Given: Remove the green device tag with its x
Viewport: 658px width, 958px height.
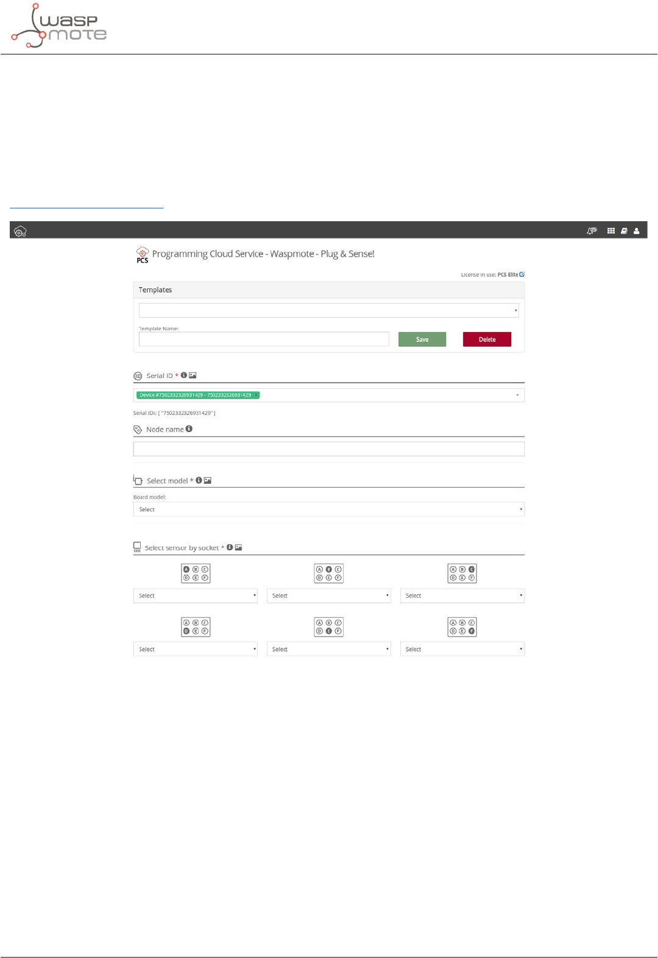Looking at the screenshot, I should pos(256,395).
